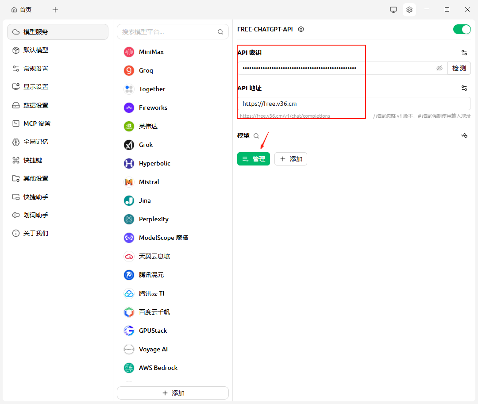Viewport: 478px width, 404px height.
Task: Switch to the 首页 tab
Action: (x=21, y=10)
